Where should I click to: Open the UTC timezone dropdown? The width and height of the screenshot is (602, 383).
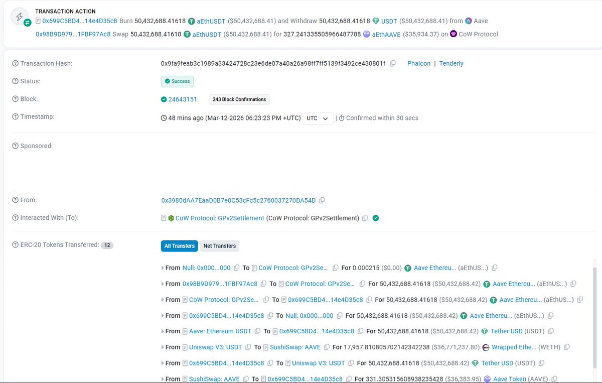click(318, 118)
